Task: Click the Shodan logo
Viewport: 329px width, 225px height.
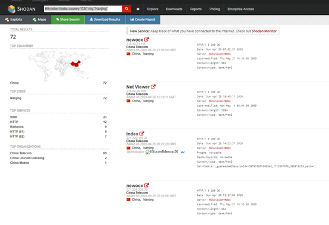Action: pos(21,9)
